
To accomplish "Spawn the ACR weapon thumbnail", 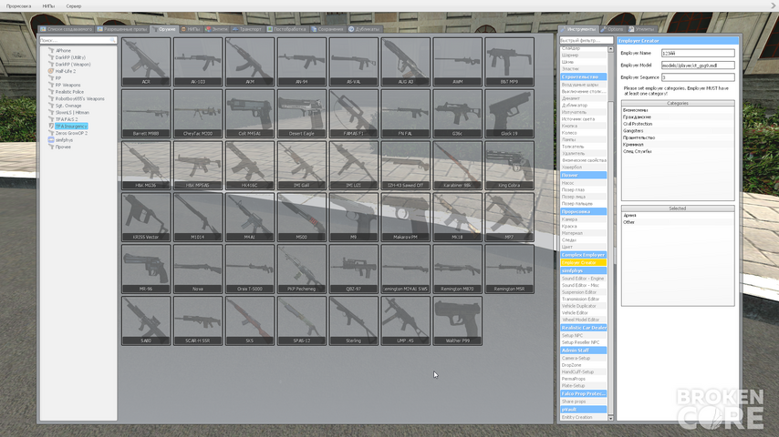I will [x=146, y=62].
